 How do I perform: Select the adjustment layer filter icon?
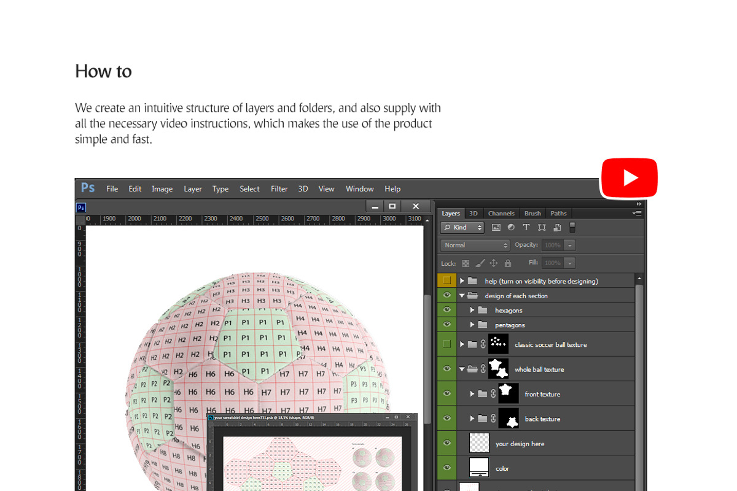coord(511,227)
